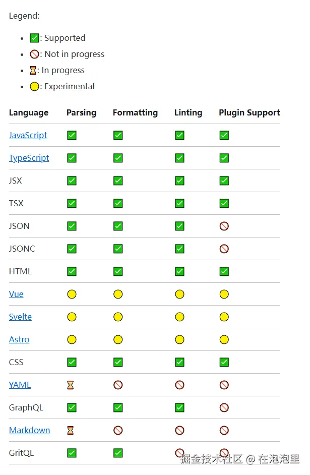Go to the Astro link
The width and height of the screenshot is (310, 475).
19,339
